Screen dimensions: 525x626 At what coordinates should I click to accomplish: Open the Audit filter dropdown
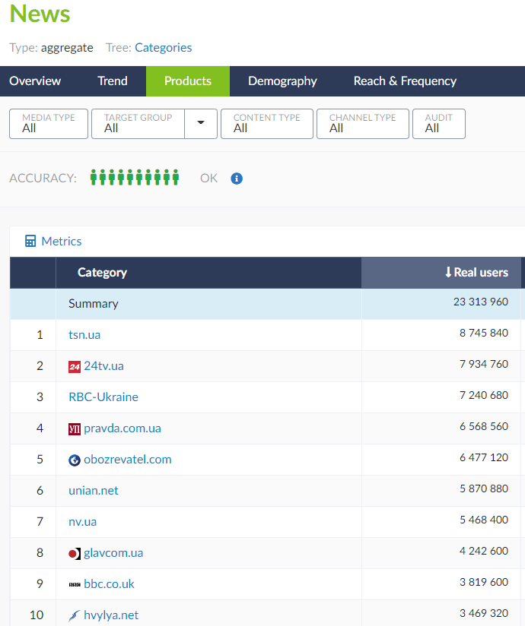pos(438,124)
